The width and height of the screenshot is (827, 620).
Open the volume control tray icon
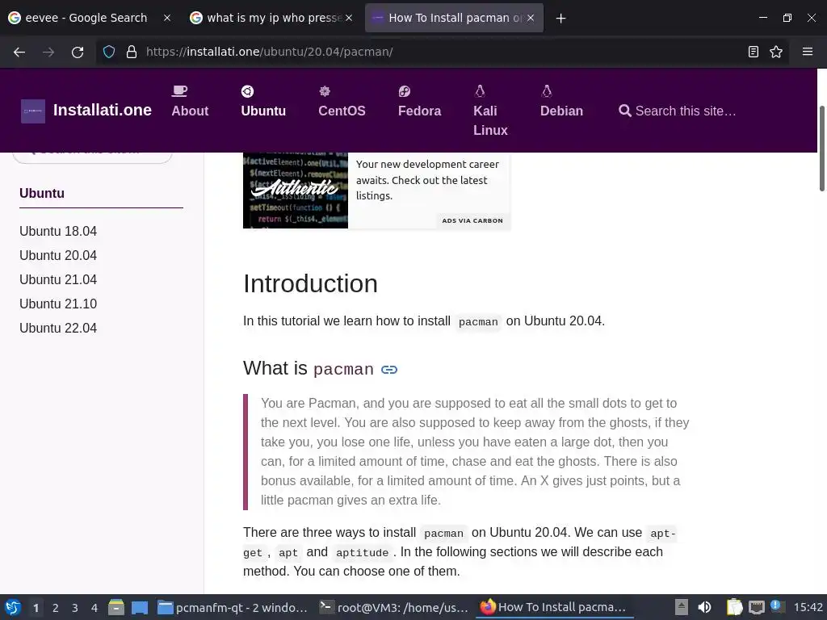click(x=704, y=607)
